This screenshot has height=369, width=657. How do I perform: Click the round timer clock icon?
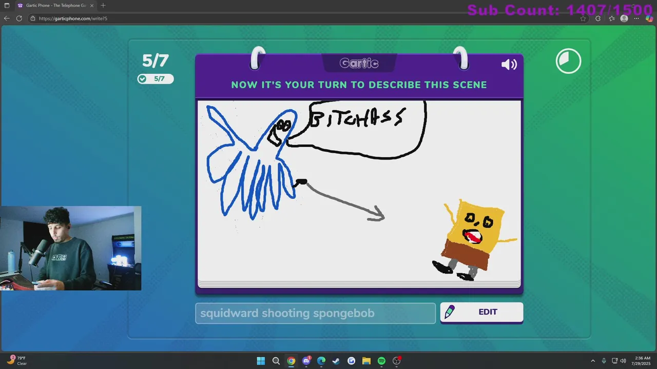click(568, 61)
